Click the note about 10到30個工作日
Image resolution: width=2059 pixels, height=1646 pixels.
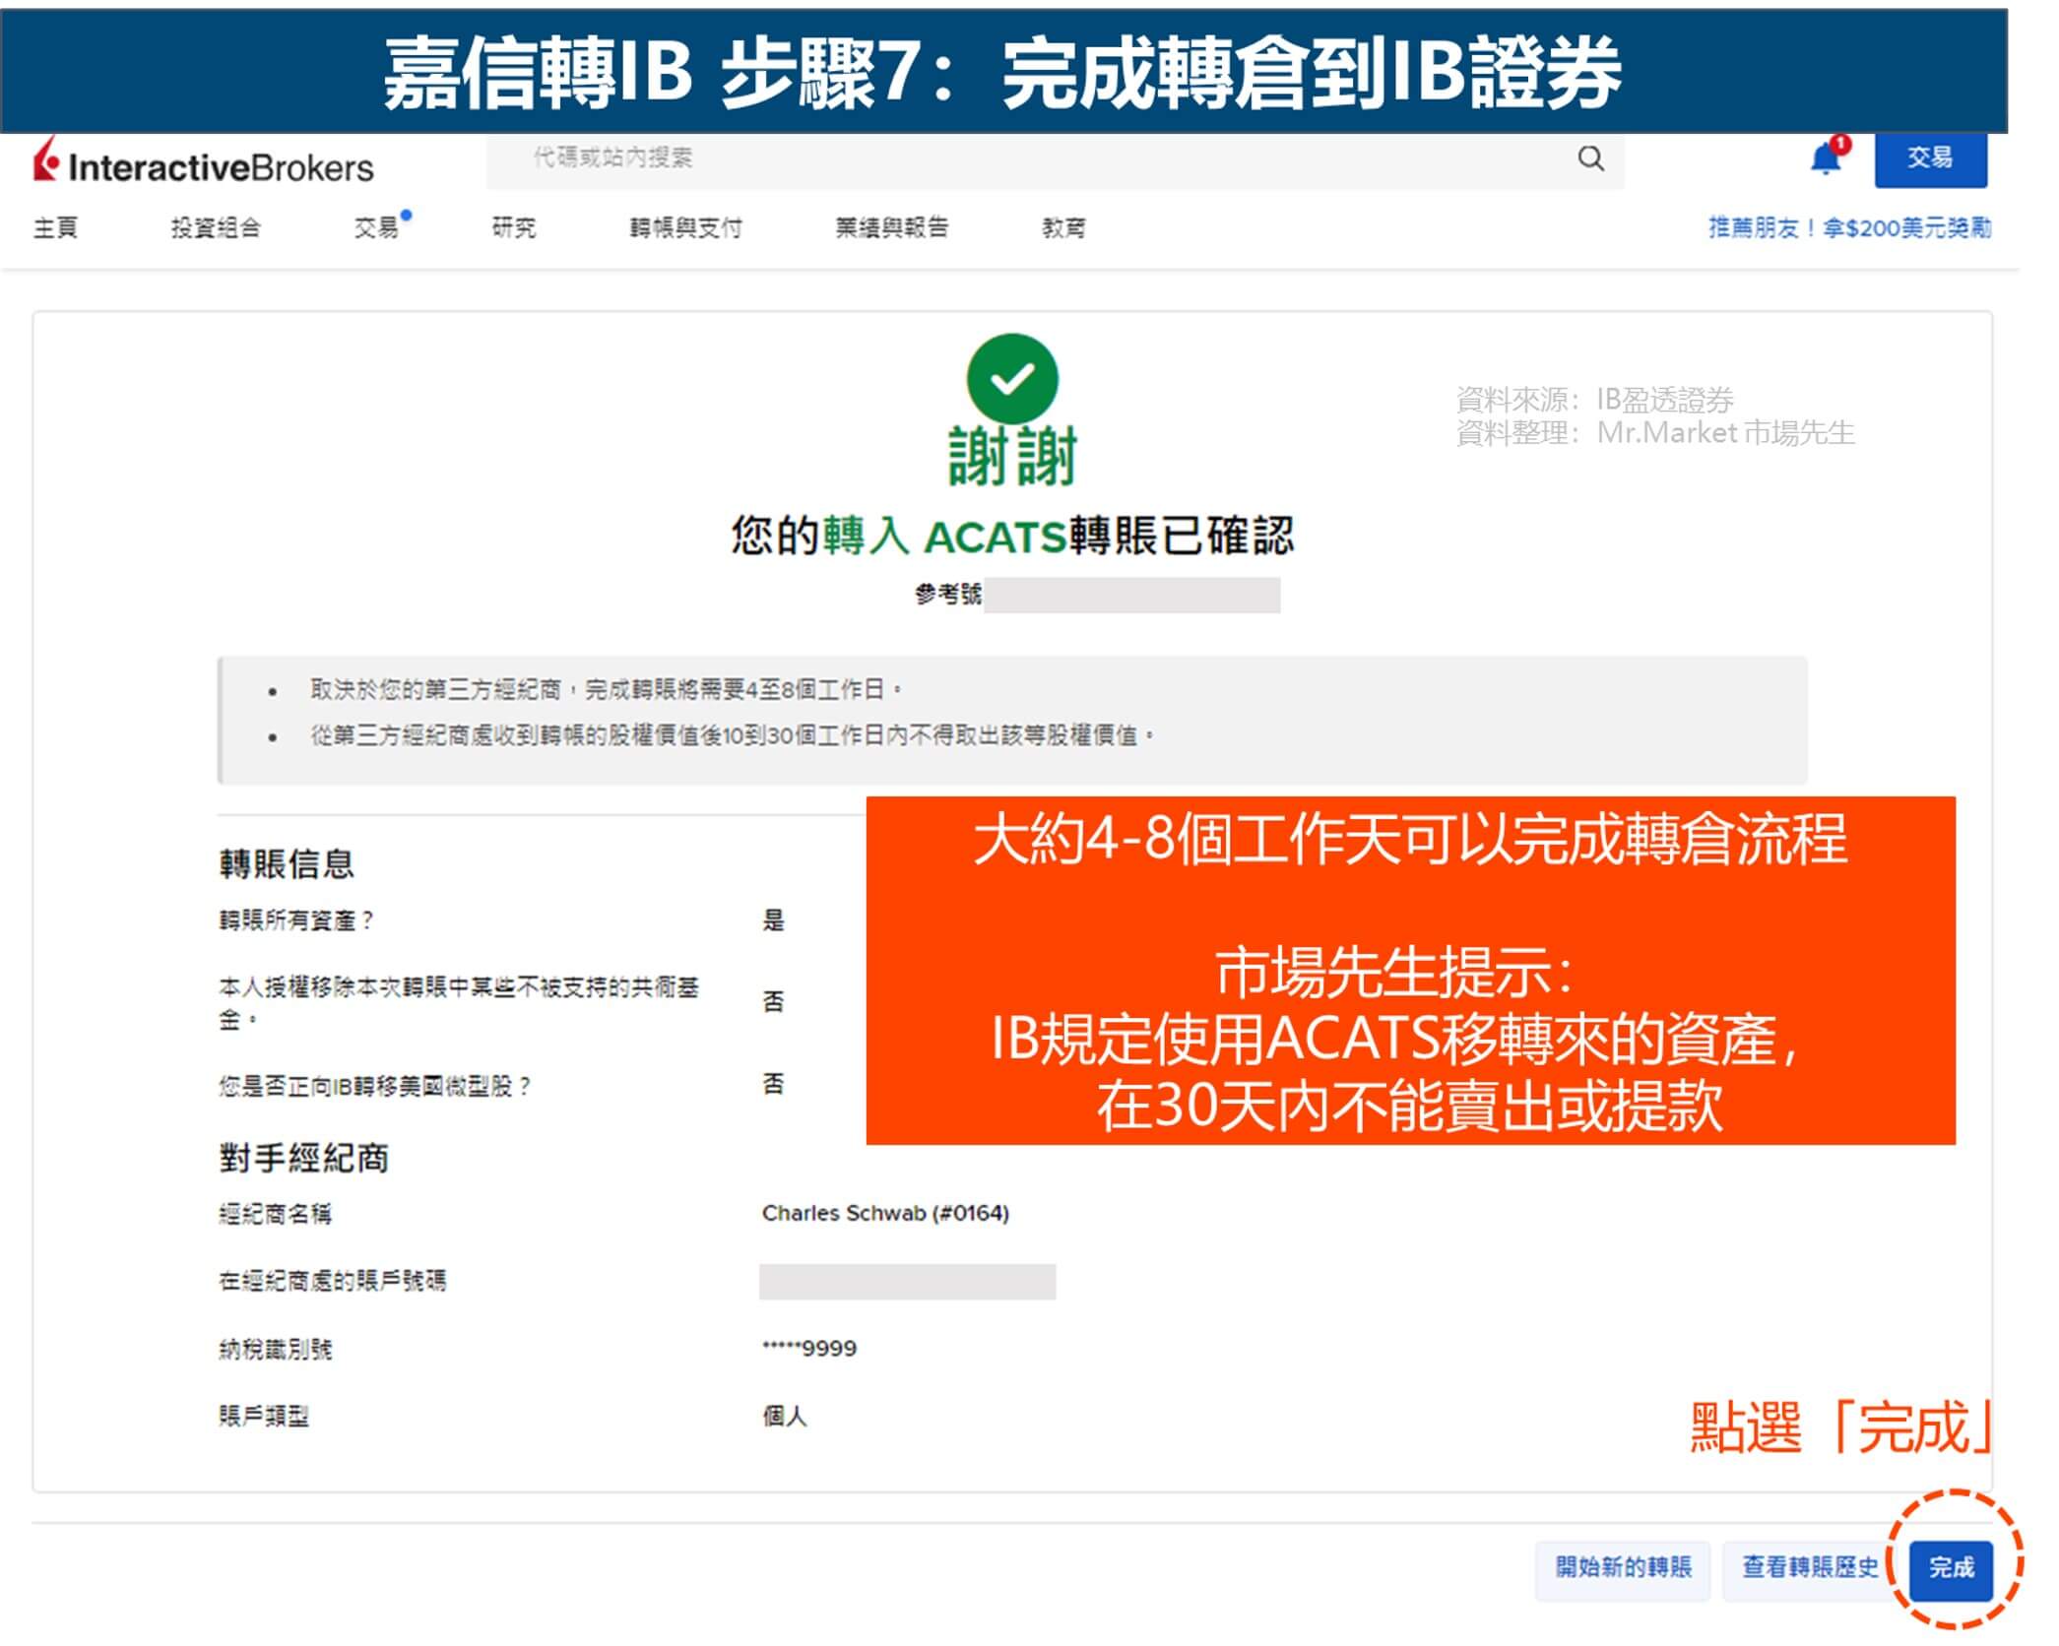click(x=732, y=735)
